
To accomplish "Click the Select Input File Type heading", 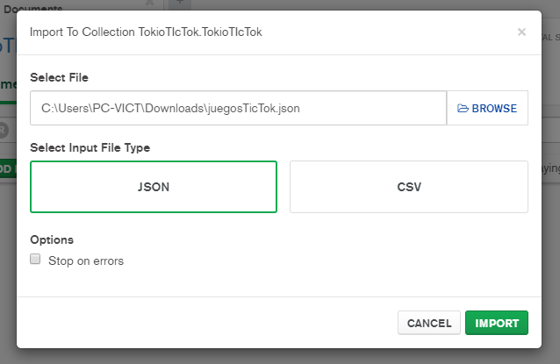I will coord(90,147).
